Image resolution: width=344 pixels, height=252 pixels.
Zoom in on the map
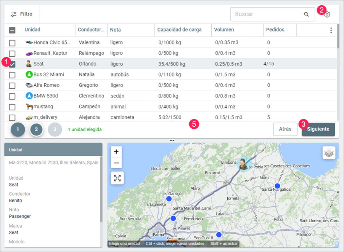tap(116, 152)
